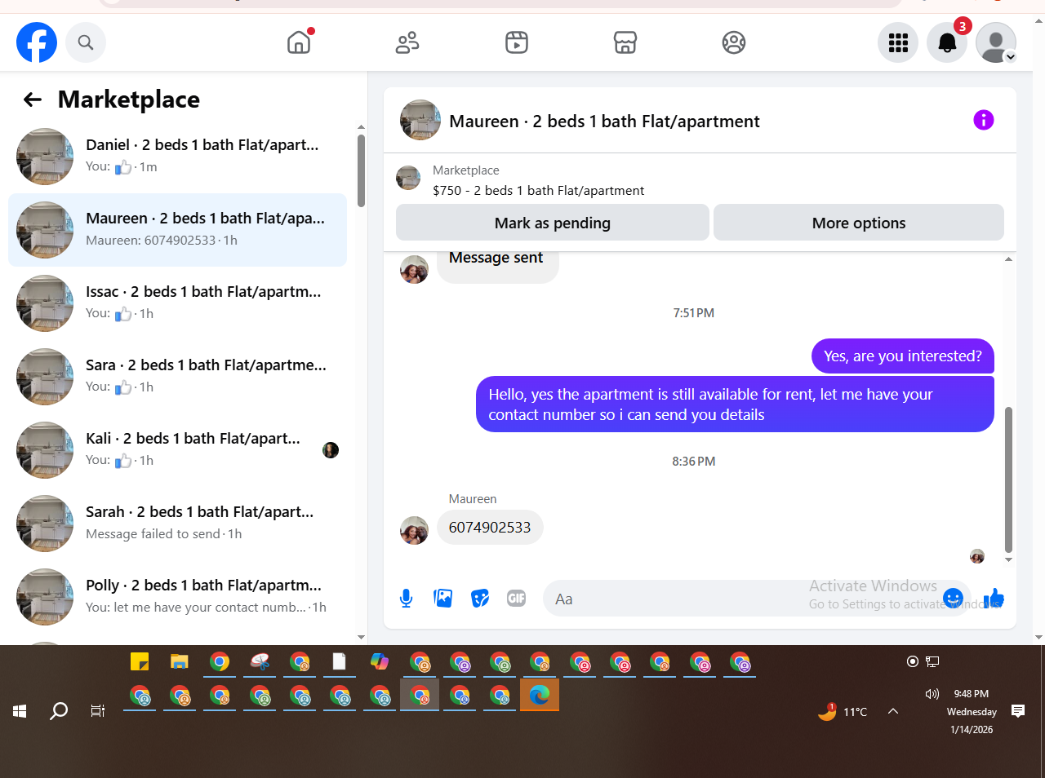Viewport: 1045px width, 778px height.
Task: Open the Video tab icon
Action: (517, 42)
